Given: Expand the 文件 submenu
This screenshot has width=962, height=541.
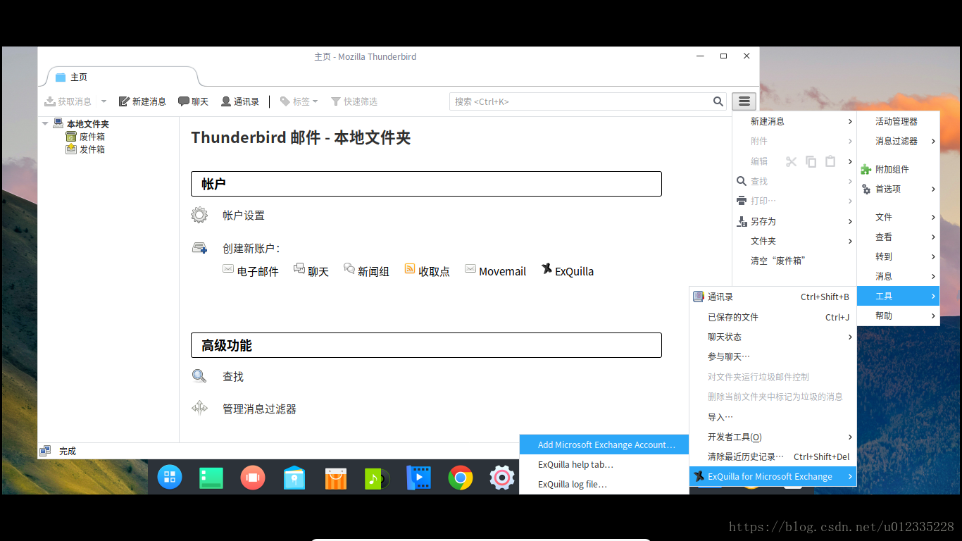Looking at the screenshot, I should [x=898, y=217].
